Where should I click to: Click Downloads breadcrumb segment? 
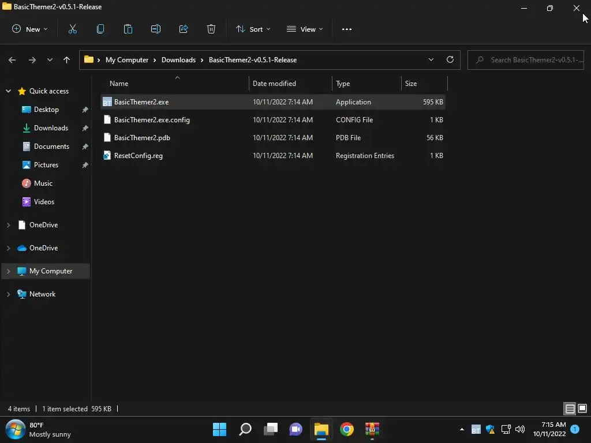(x=179, y=60)
